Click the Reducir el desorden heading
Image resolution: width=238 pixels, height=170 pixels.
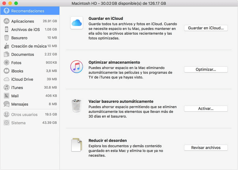(108, 141)
